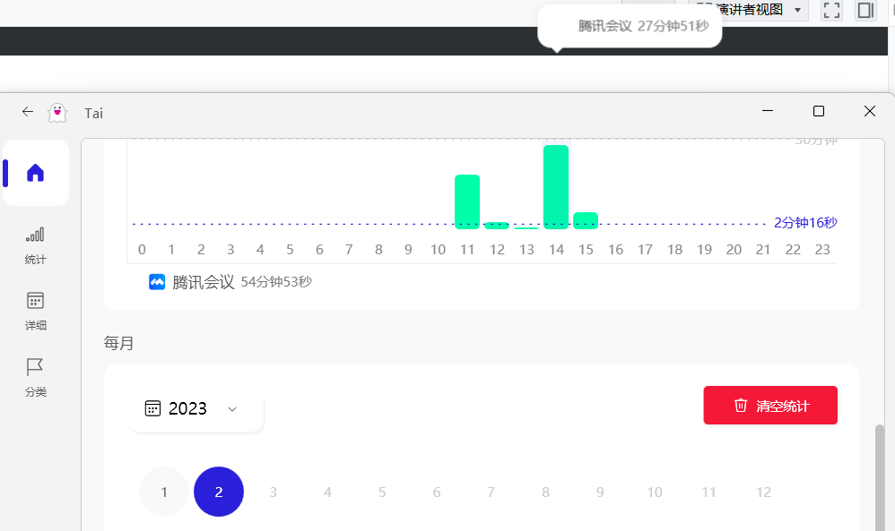Click the hour 15 bar in chart

point(586,220)
